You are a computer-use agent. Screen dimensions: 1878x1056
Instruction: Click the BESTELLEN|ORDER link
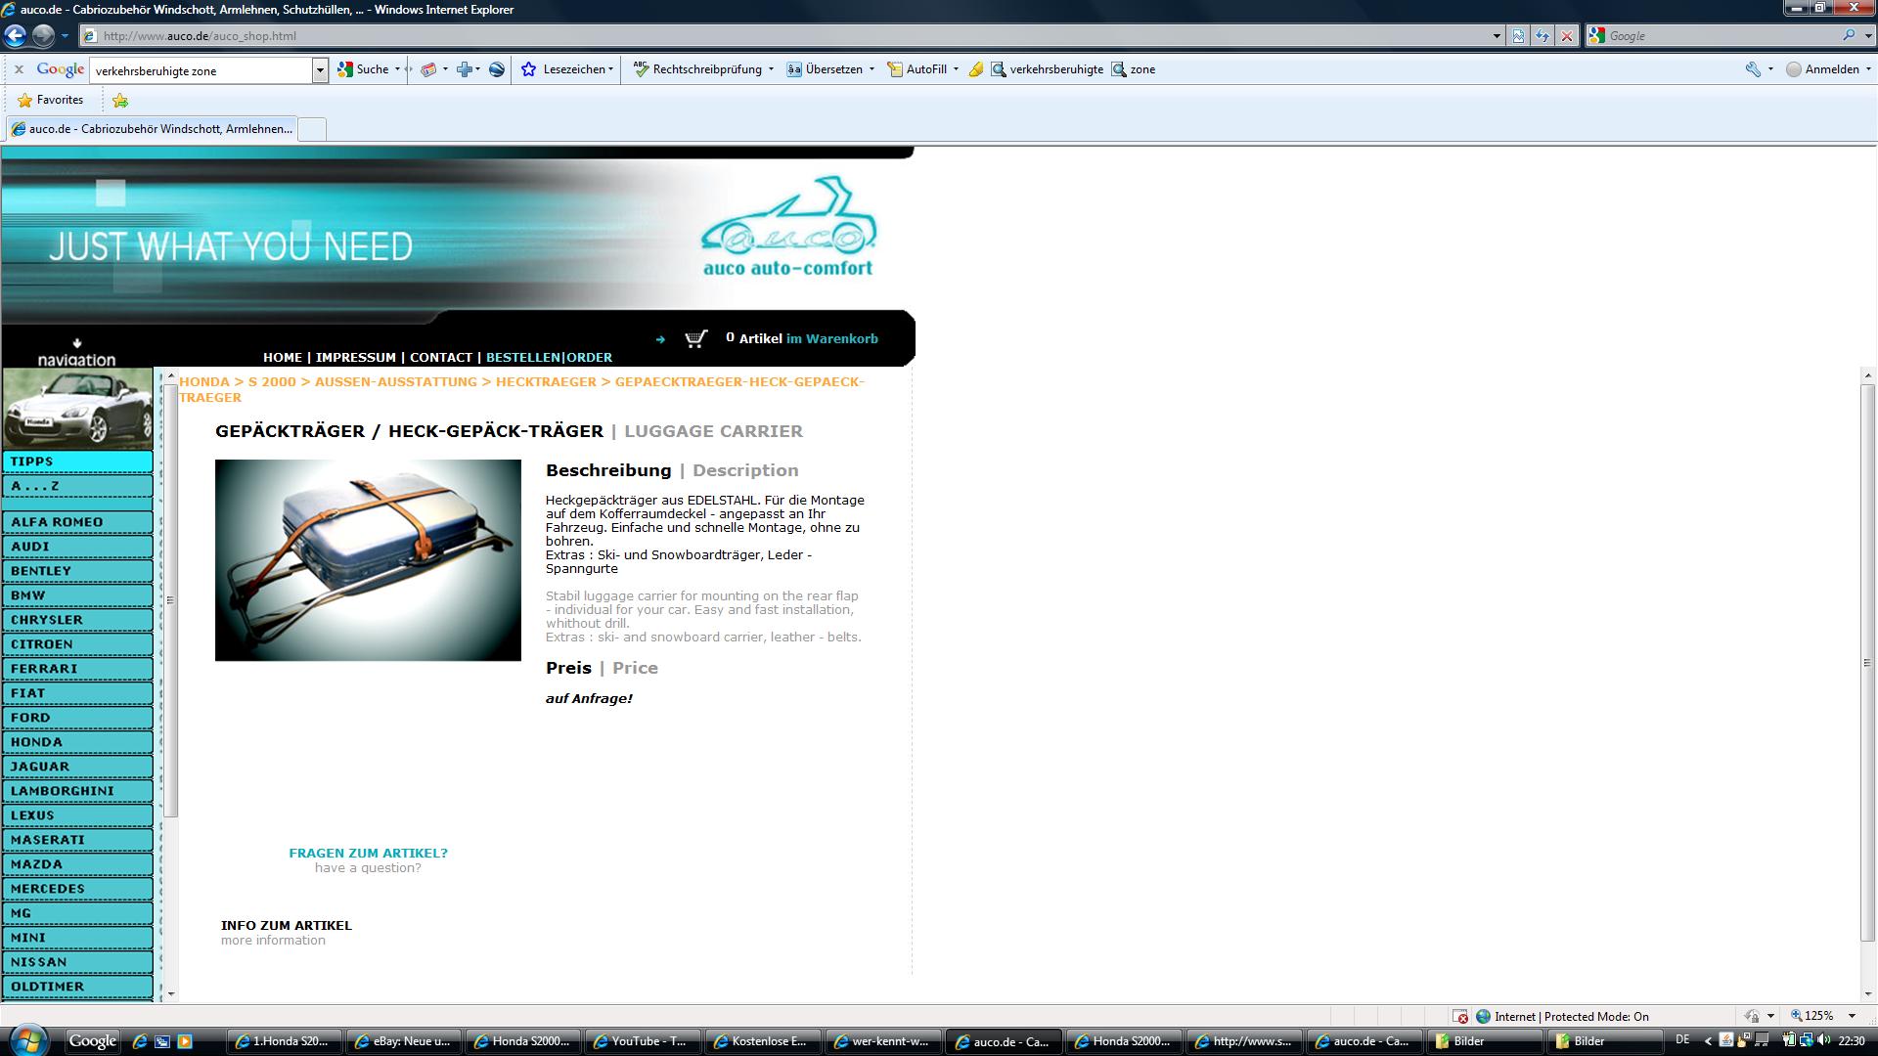549,358
